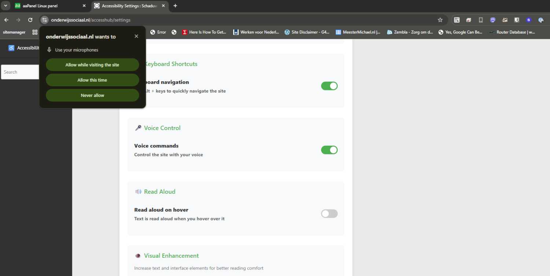550x276 pixels.
Task: Expand the tab search dropdown arrow
Action: click(x=5, y=6)
